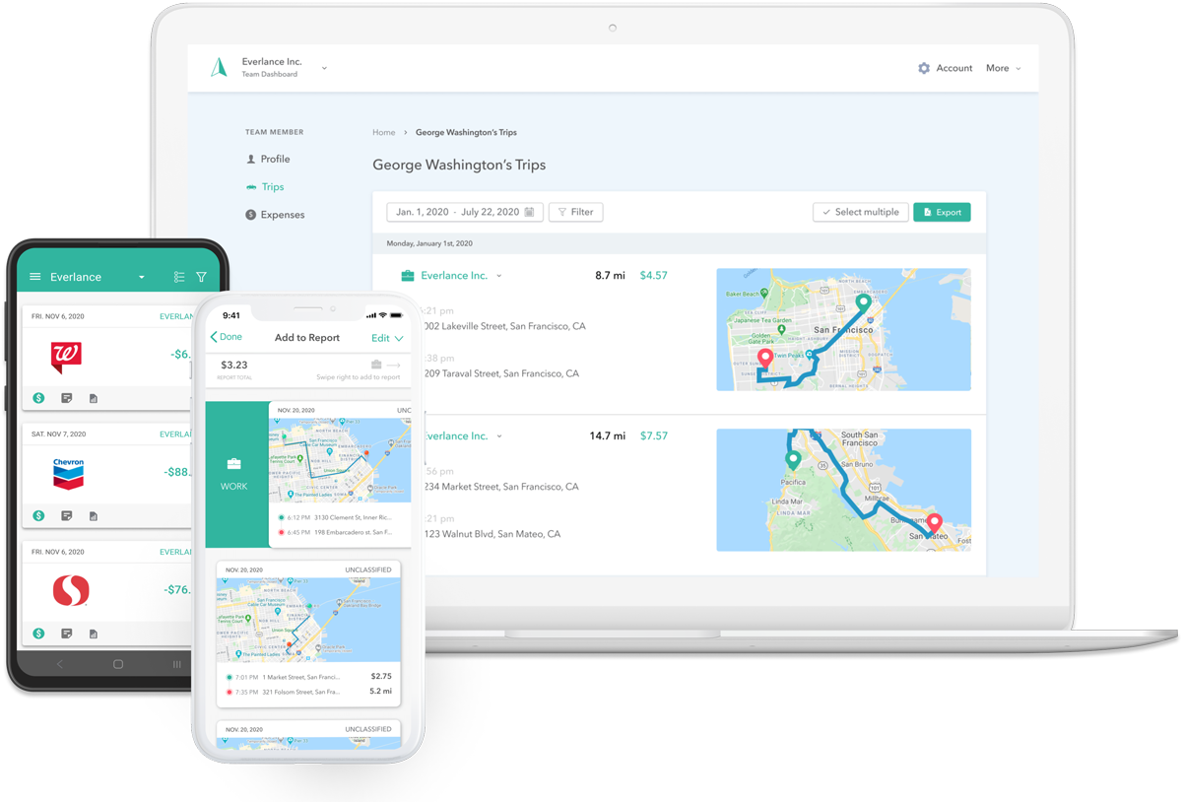Click the Account gear icon

[x=924, y=68]
